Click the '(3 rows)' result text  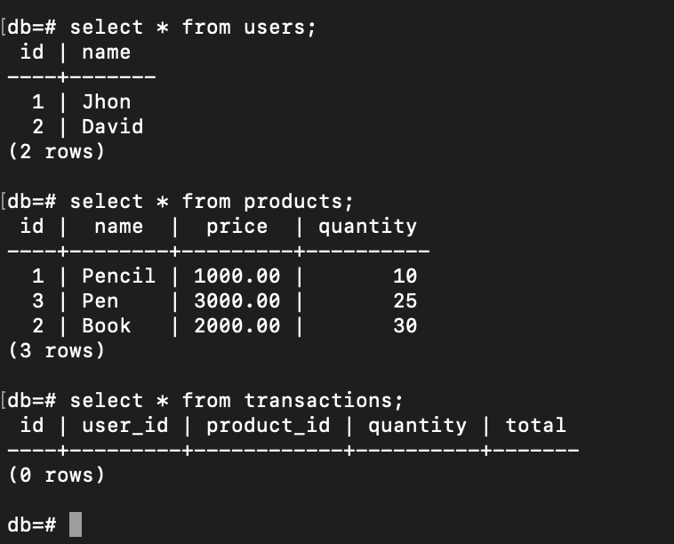[x=57, y=351]
